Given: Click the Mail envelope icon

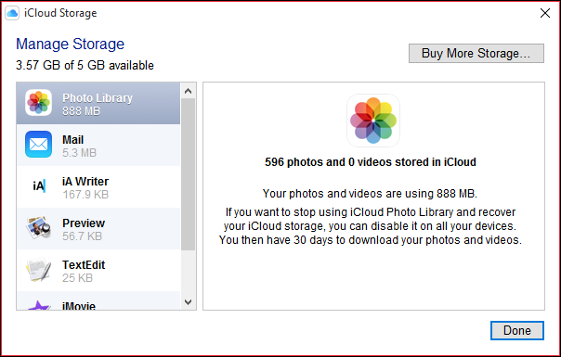Looking at the screenshot, I should point(39,145).
